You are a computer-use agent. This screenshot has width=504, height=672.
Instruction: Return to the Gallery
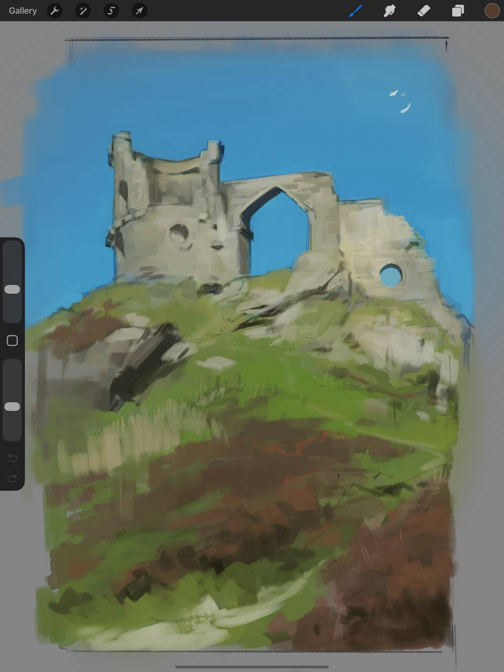[23, 10]
